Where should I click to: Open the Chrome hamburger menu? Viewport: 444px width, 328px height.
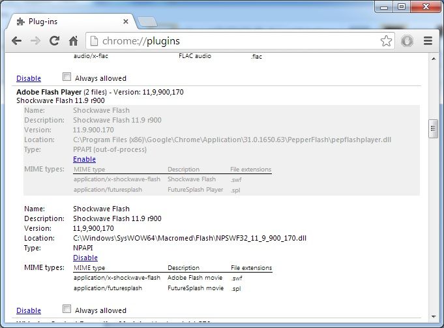point(428,41)
